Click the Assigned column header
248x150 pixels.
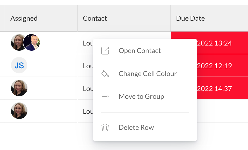click(24, 18)
